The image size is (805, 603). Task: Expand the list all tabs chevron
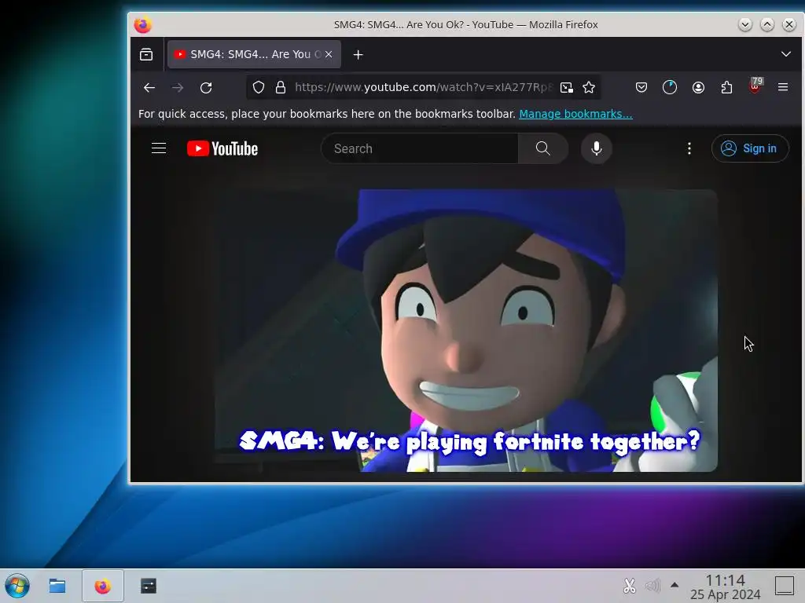[785, 54]
